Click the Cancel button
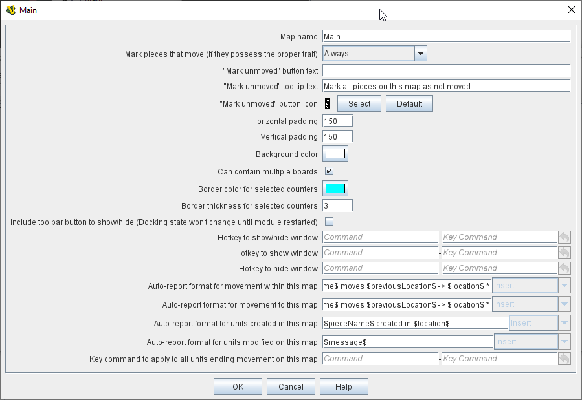The width and height of the screenshot is (582, 400). 291,386
